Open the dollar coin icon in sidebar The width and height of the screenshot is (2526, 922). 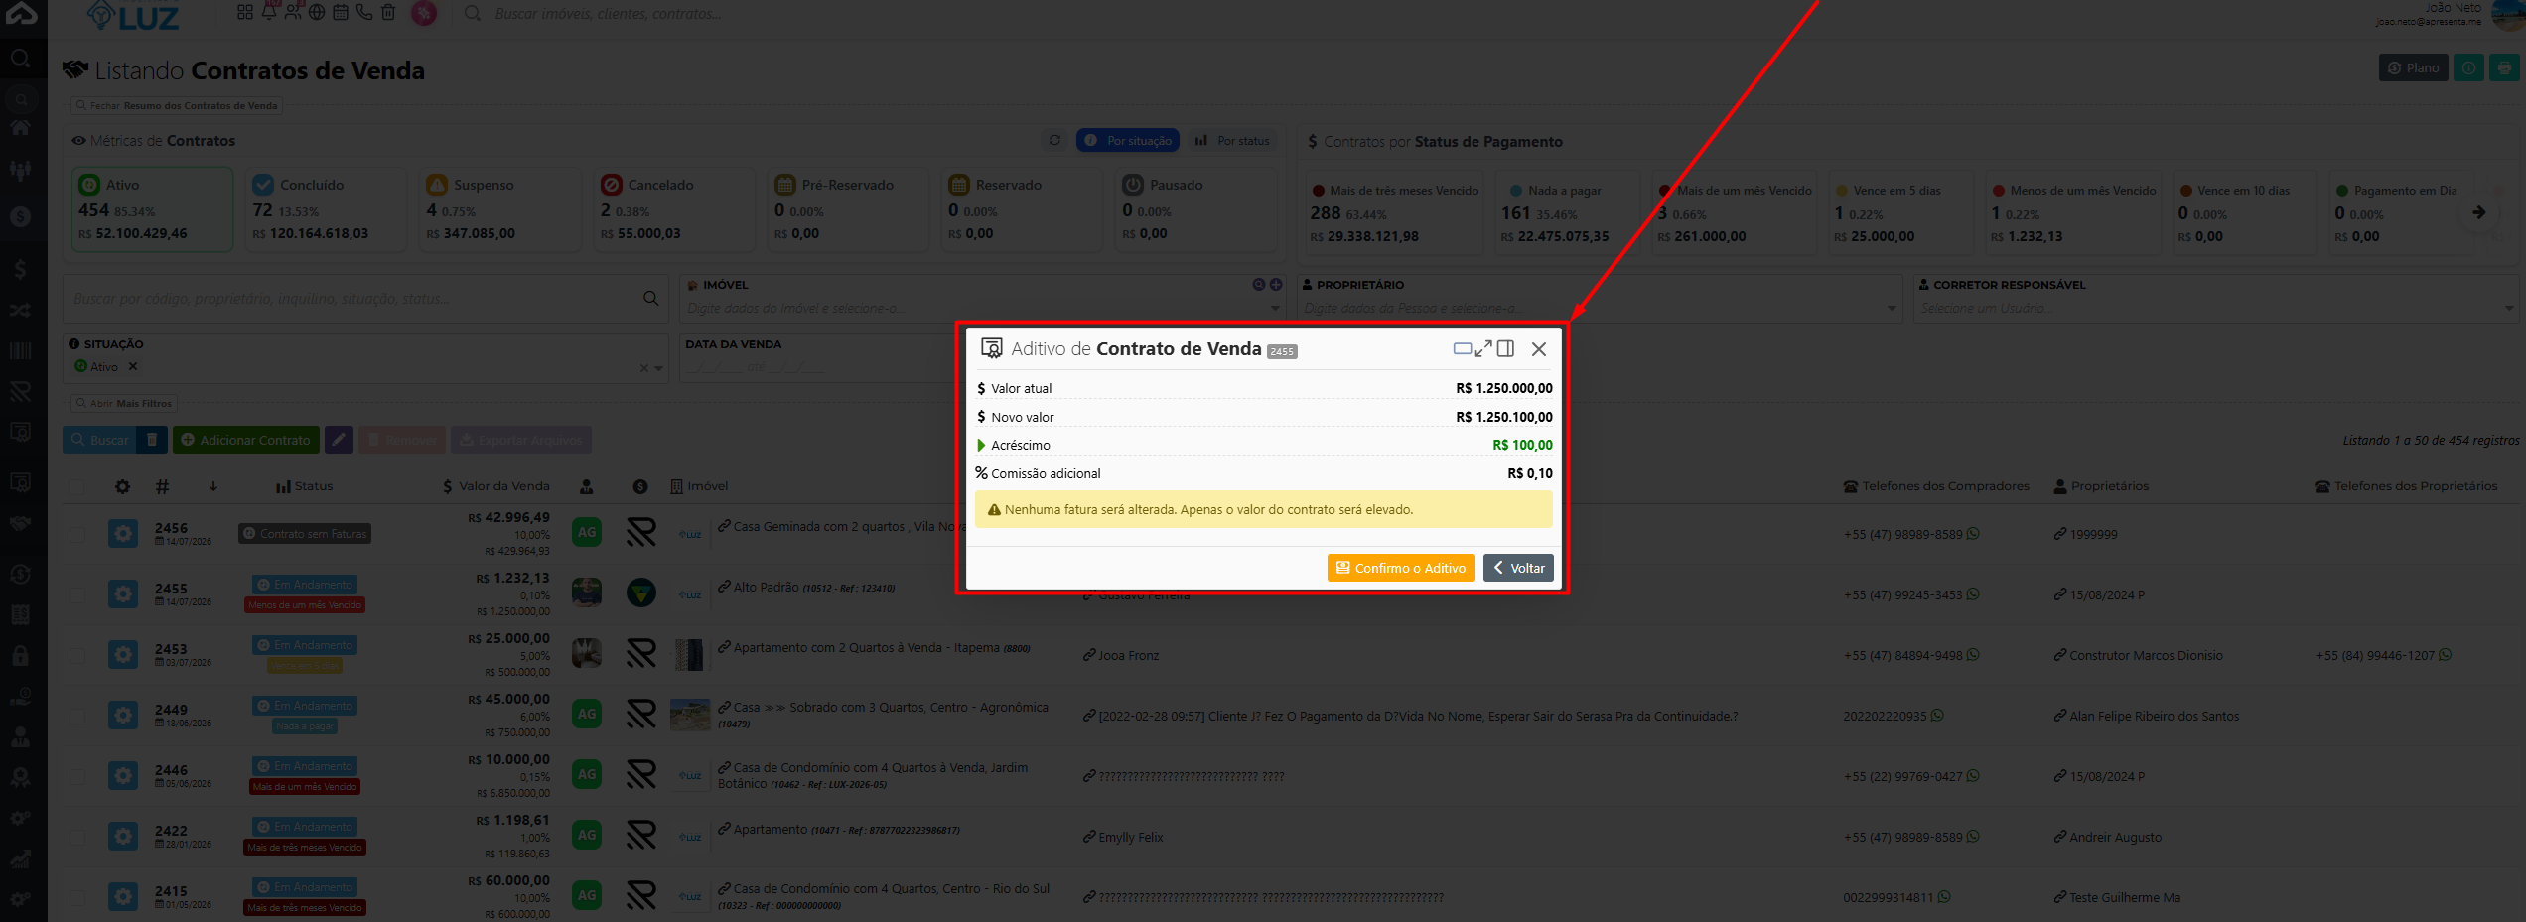pyautogui.click(x=20, y=215)
